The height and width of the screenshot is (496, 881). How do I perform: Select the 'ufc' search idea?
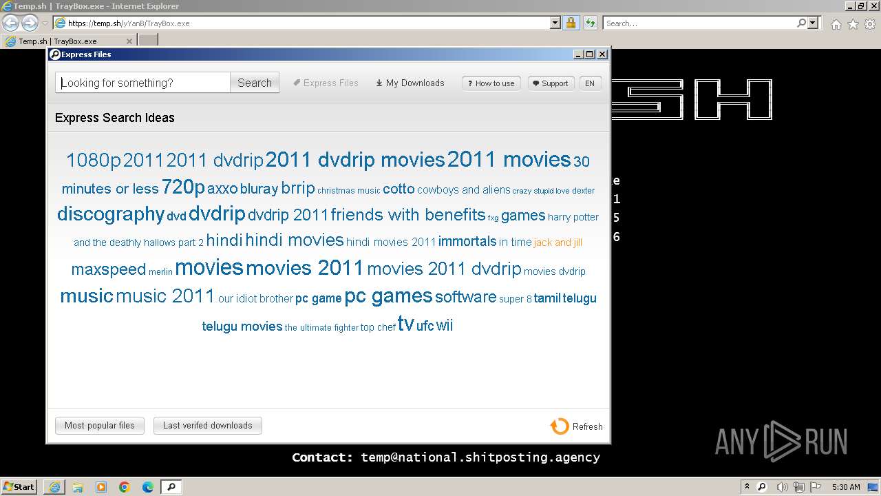(425, 326)
